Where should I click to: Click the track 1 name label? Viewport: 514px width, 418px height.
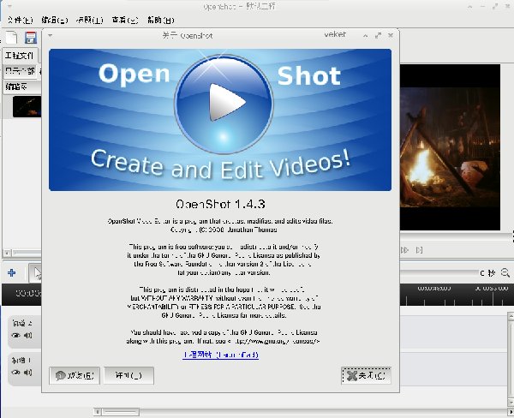[21, 361]
